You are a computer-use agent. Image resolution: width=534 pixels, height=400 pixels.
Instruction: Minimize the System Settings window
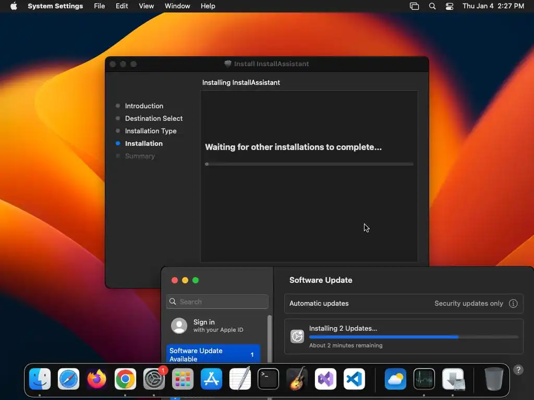[185, 280]
